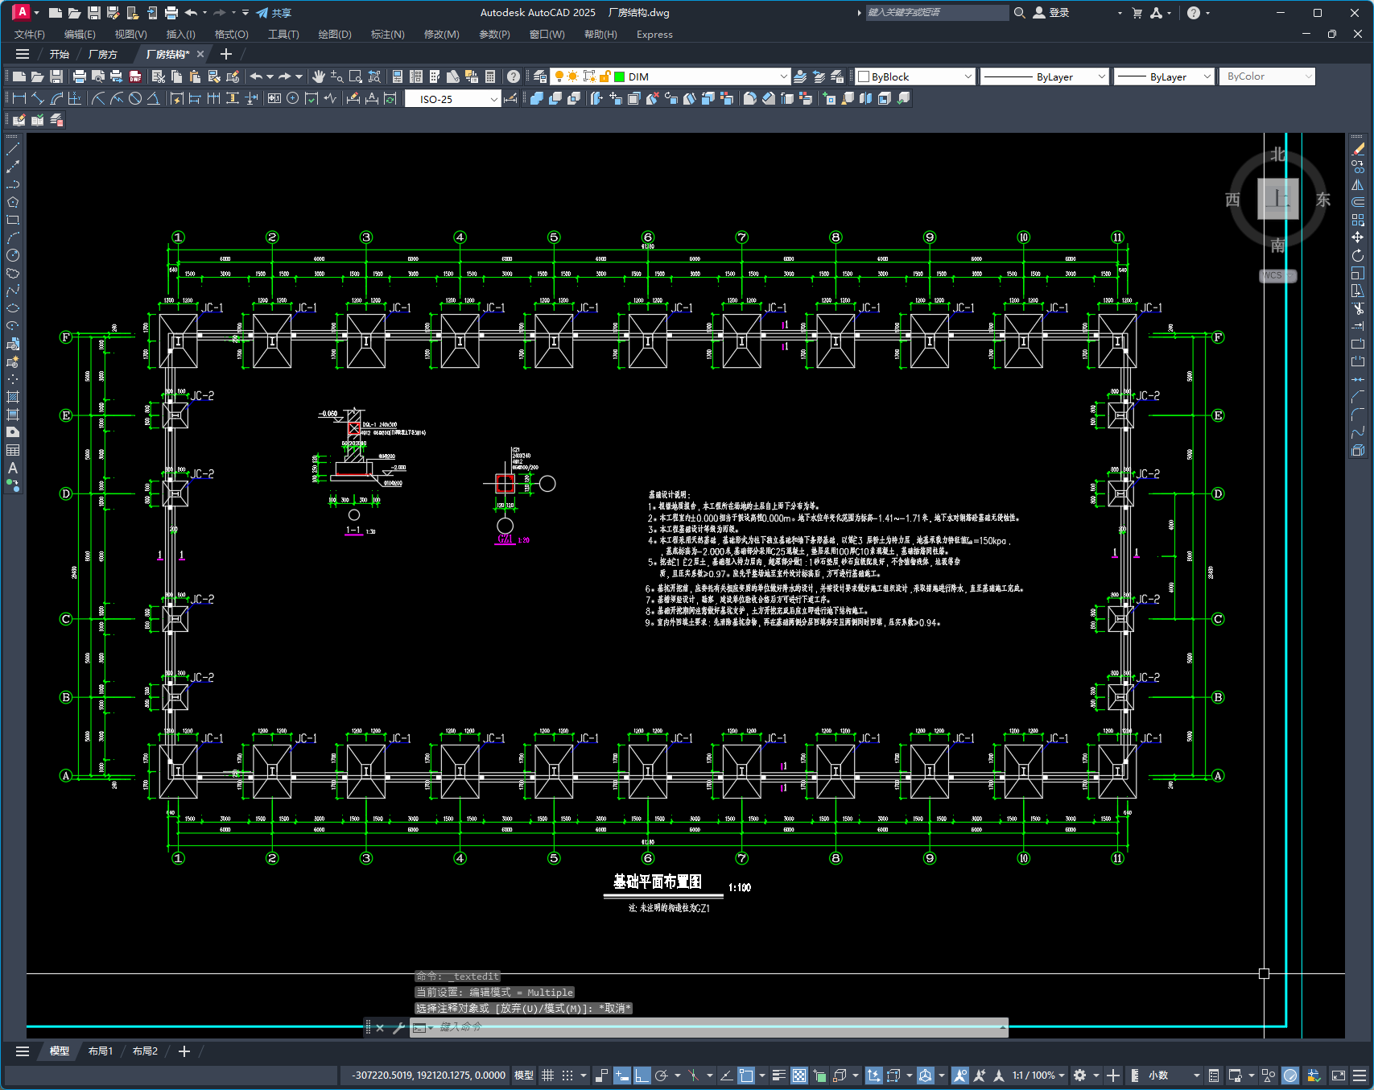Select the Circle draw tool

13,255
